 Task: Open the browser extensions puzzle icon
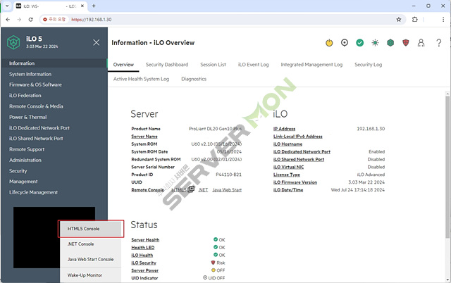[x=414, y=20]
